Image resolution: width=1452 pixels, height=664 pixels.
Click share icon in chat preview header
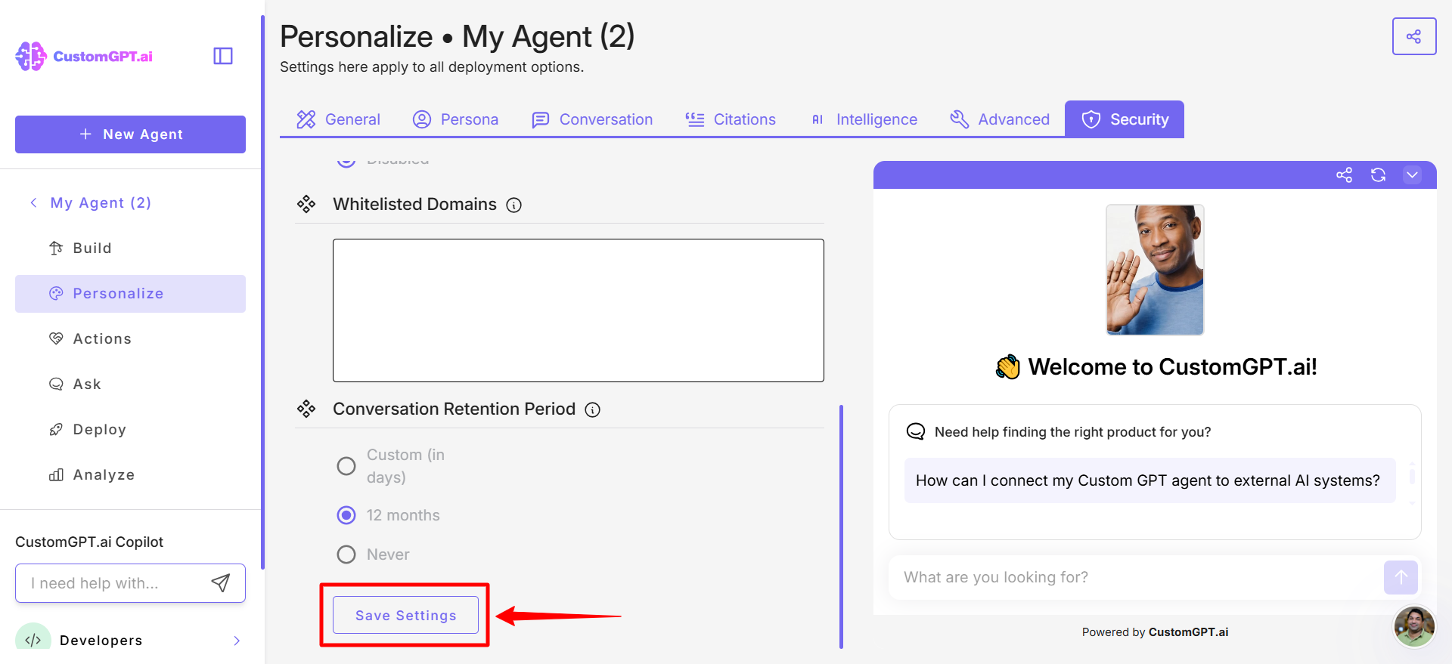[1344, 175]
